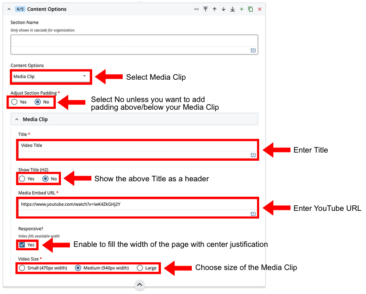Click the Title field containing Video Title
Viewport: 366px width, 294px height.
click(x=137, y=146)
